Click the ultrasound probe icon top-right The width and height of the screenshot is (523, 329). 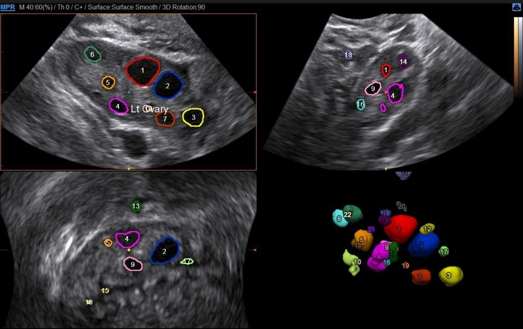click(516, 8)
